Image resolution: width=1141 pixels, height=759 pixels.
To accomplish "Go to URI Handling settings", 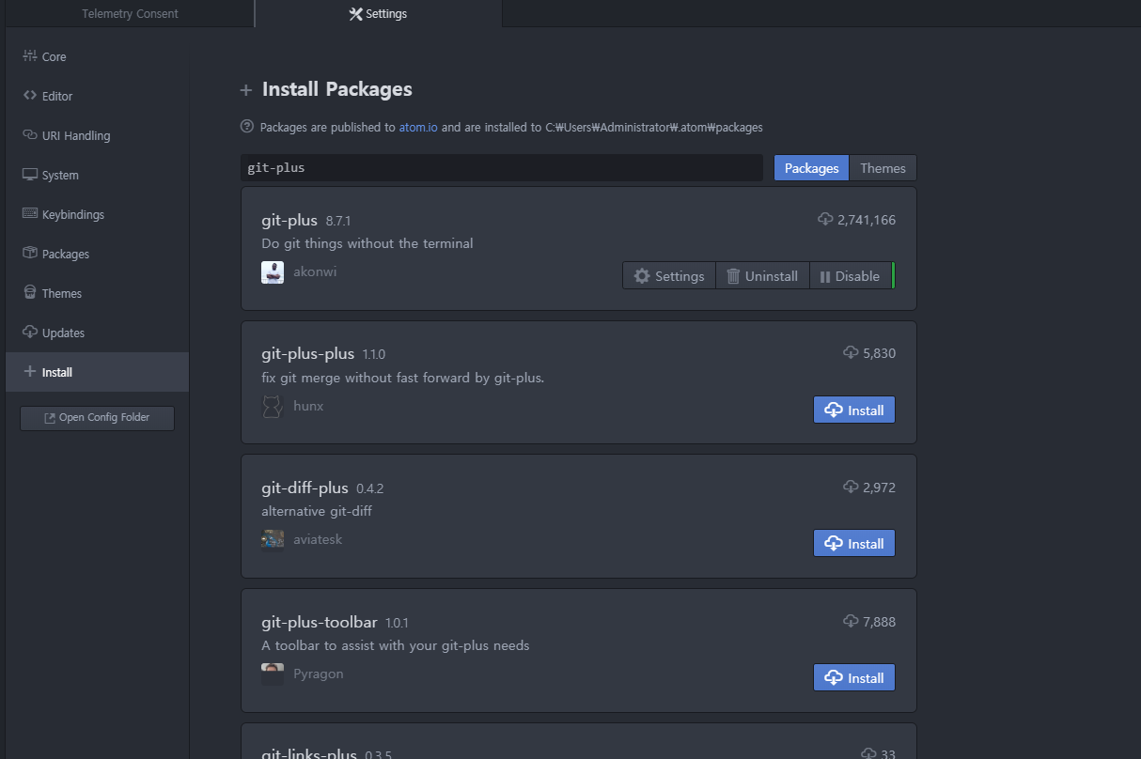I will (97, 135).
